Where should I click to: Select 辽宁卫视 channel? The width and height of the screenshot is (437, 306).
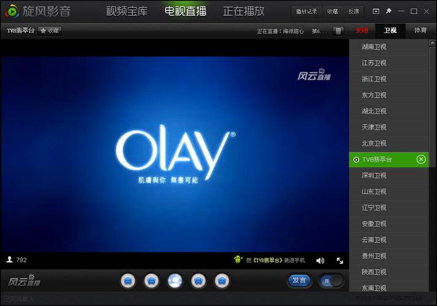(x=389, y=208)
